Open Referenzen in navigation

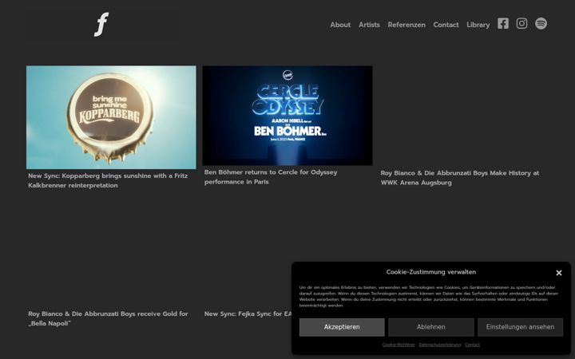[406, 25]
